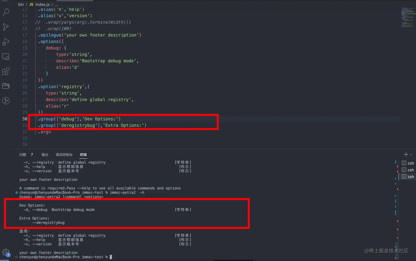Viewport: 416px width, 261px height.
Task: Click the describe:'Bootstrap debug mode' code line
Action: 97,61
